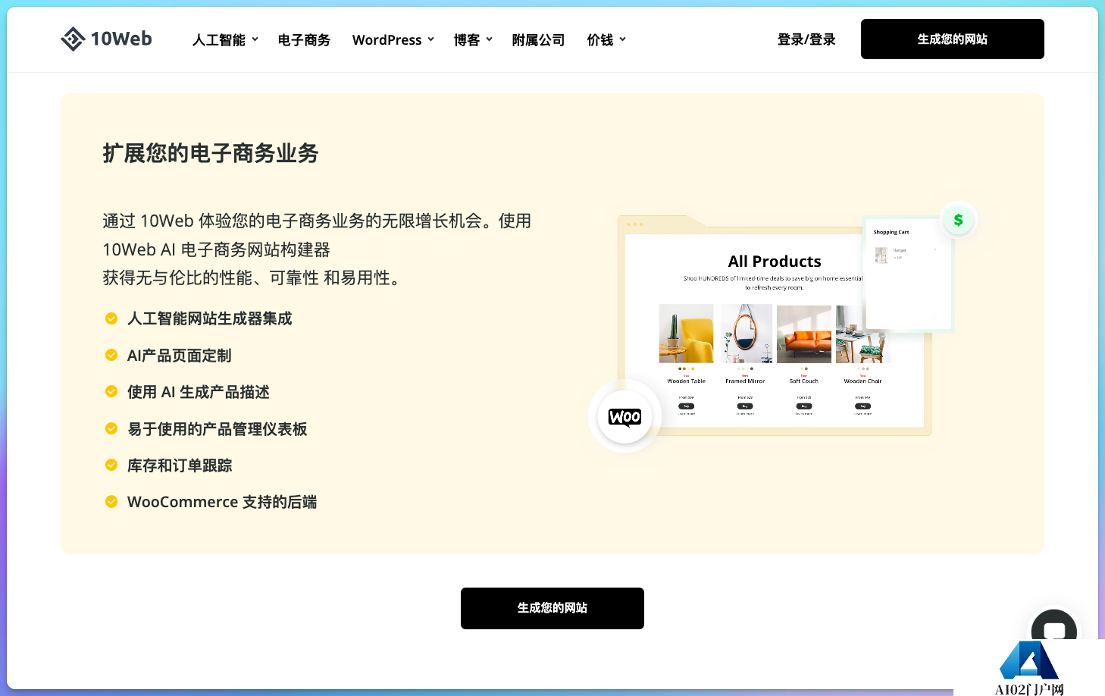
Task: Click the Wooden Chair product name
Action: click(x=863, y=381)
